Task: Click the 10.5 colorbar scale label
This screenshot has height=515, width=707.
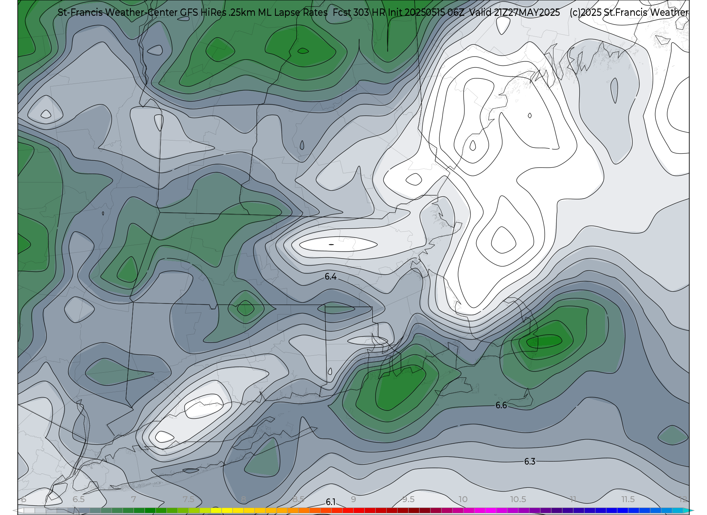Action: tap(518, 500)
